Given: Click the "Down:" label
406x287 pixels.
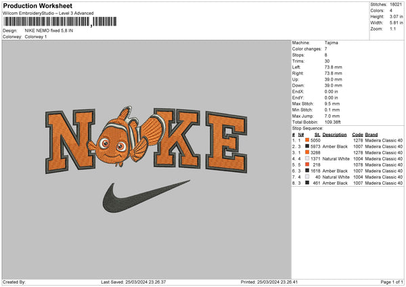Looking at the screenshot, I should click(298, 85).
